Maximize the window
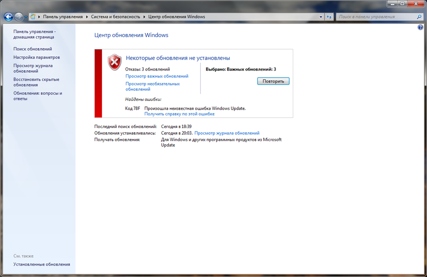The image size is (427, 277). 402,4
